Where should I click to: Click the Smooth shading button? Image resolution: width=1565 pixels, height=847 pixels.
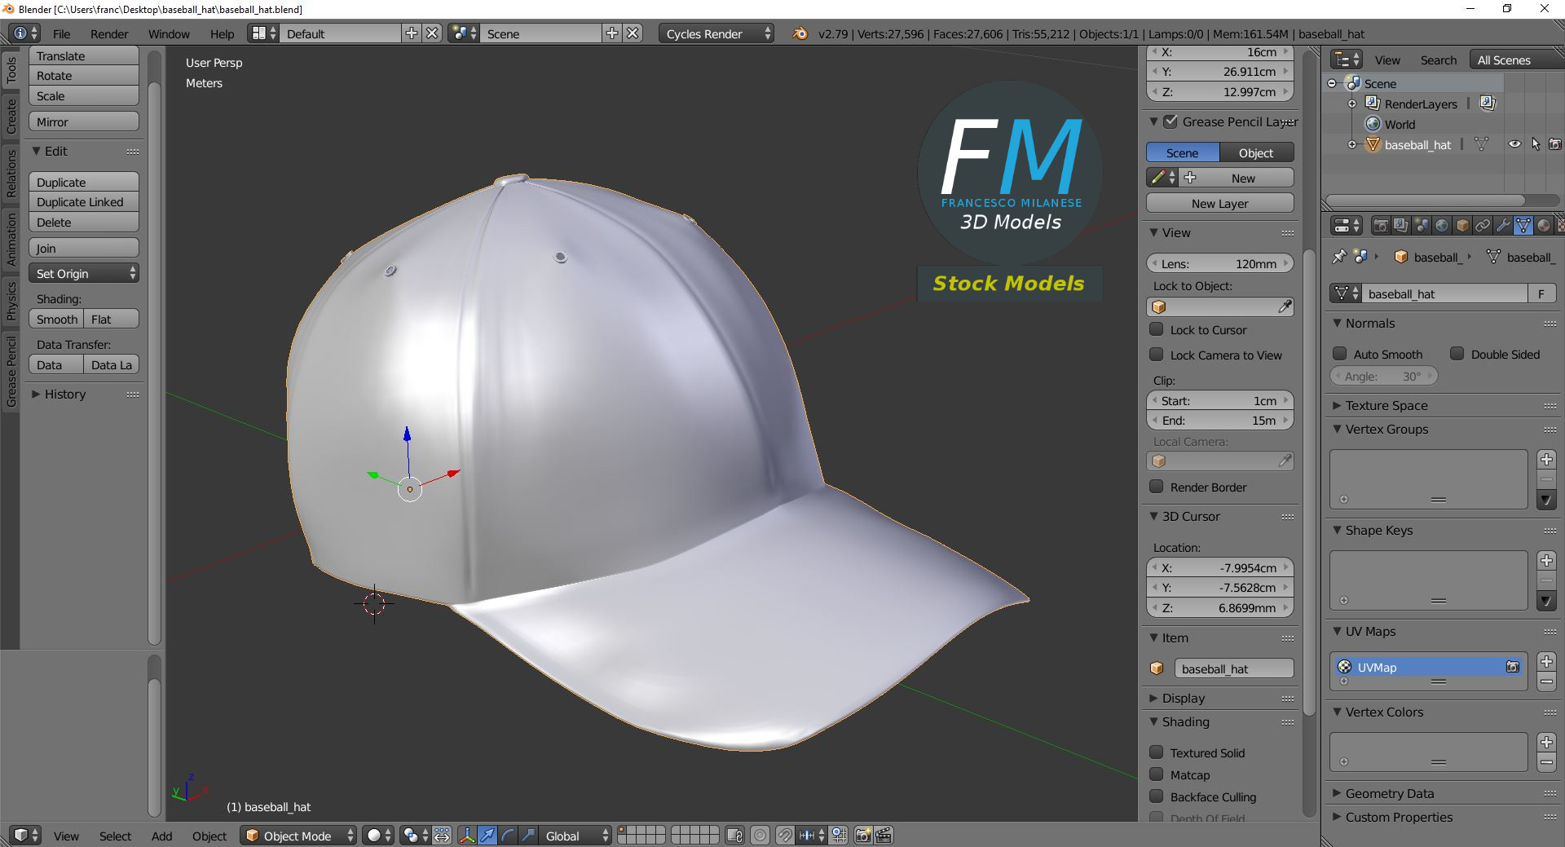[x=56, y=319]
